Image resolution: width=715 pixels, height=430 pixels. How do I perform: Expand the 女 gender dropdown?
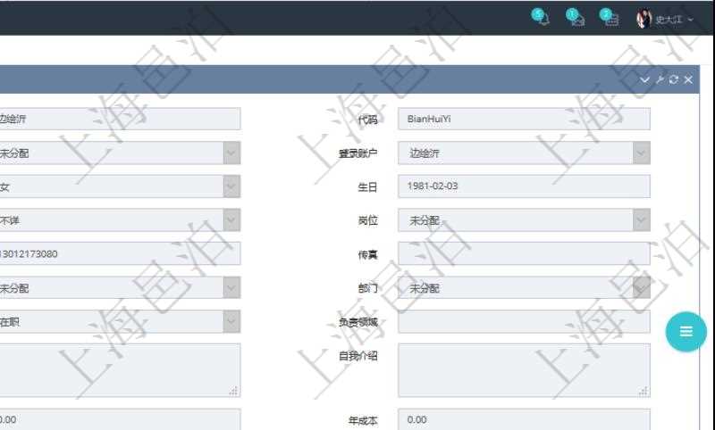coord(231,186)
